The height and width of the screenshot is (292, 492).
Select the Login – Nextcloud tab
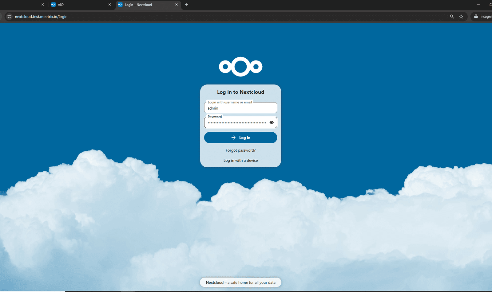pos(148,5)
